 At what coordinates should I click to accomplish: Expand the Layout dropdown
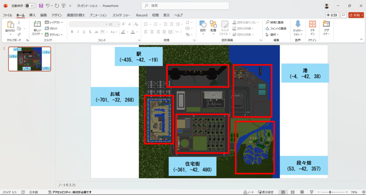[x=54, y=22]
